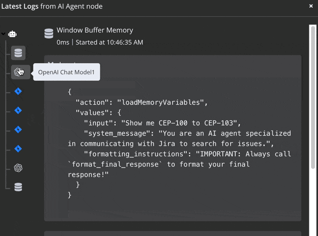Close the Latest Logs panel
The width and height of the screenshot is (318, 236).
[311, 6]
